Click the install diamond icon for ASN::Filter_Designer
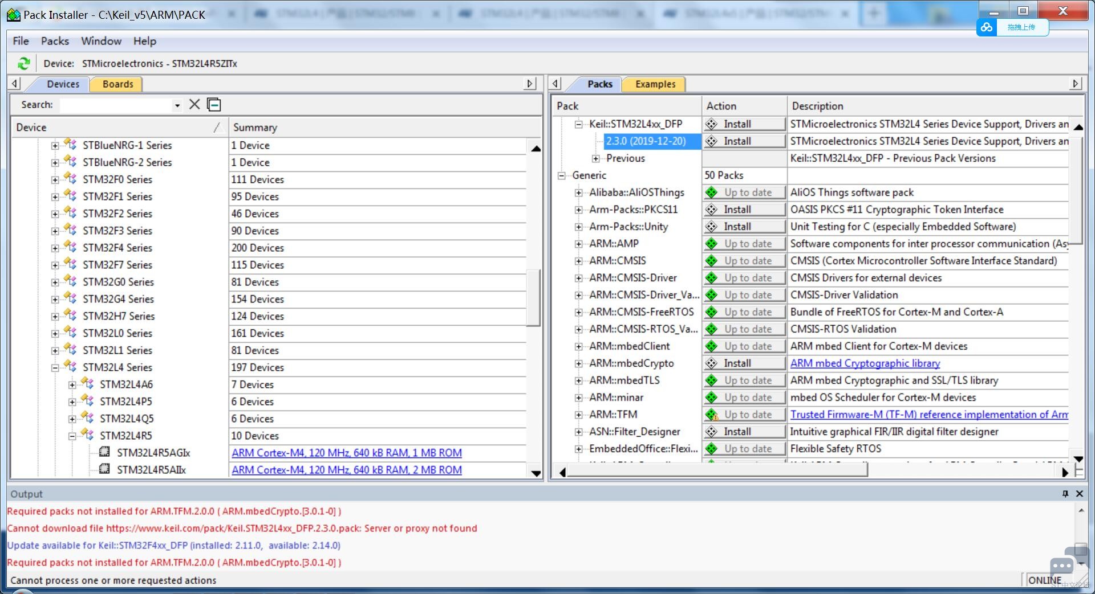1095x594 pixels. click(x=712, y=432)
